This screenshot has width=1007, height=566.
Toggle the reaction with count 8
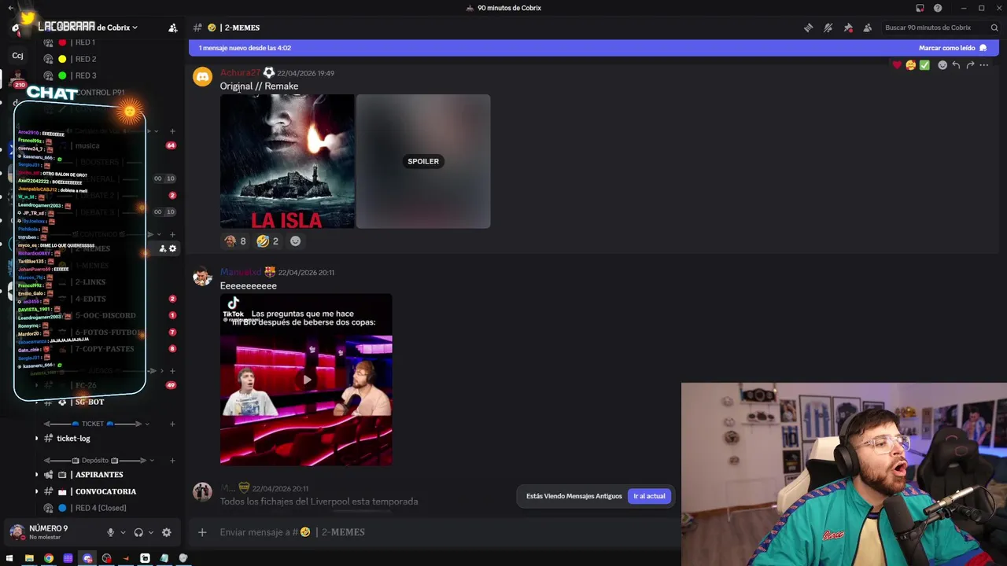(234, 241)
